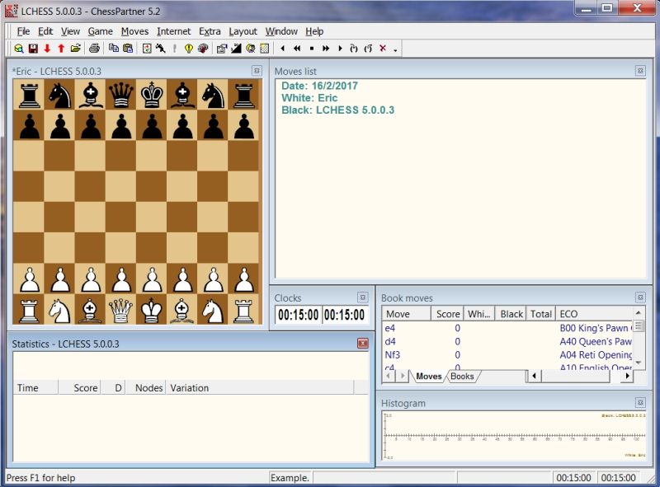Click the 'Date: 16/2/2017' line in Moves list
This screenshot has height=487, width=660.
pyautogui.click(x=319, y=86)
